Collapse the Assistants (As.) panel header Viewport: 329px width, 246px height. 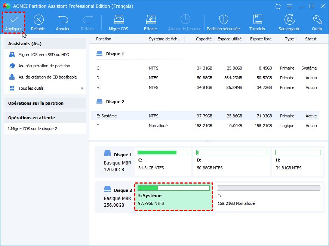[25, 44]
